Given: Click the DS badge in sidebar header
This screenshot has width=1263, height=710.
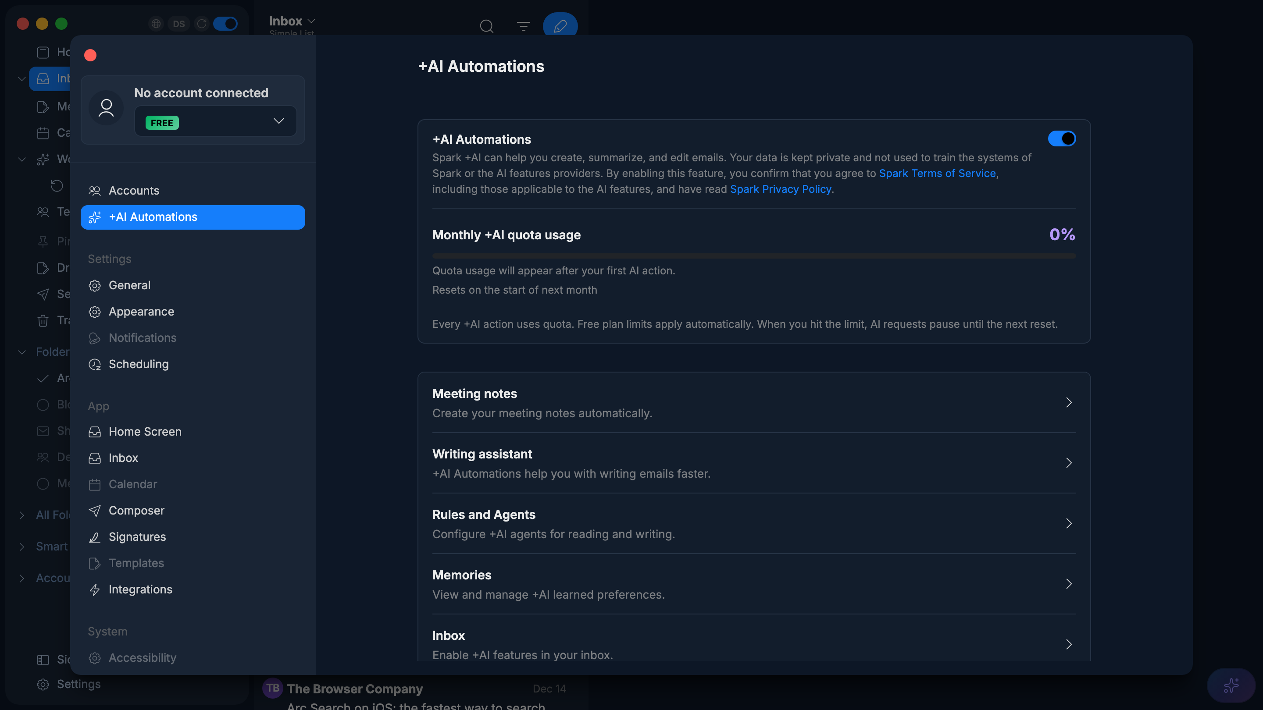Looking at the screenshot, I should point(178,24).
